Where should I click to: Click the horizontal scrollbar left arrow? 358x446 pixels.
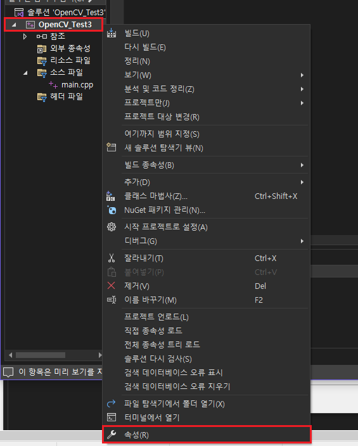click(11, 355)
